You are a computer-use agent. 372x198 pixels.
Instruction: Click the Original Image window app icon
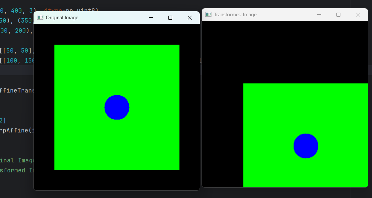point(40,17)
